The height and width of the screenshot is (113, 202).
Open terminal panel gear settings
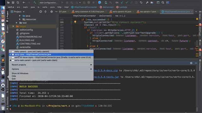coord(191,63)
